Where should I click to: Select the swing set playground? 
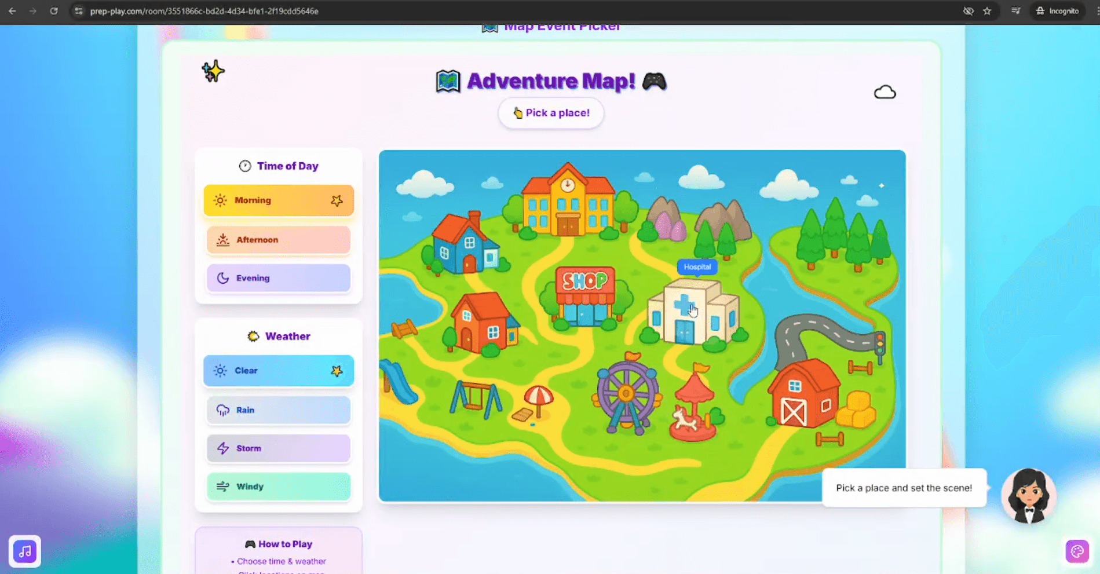click(476, 398)
